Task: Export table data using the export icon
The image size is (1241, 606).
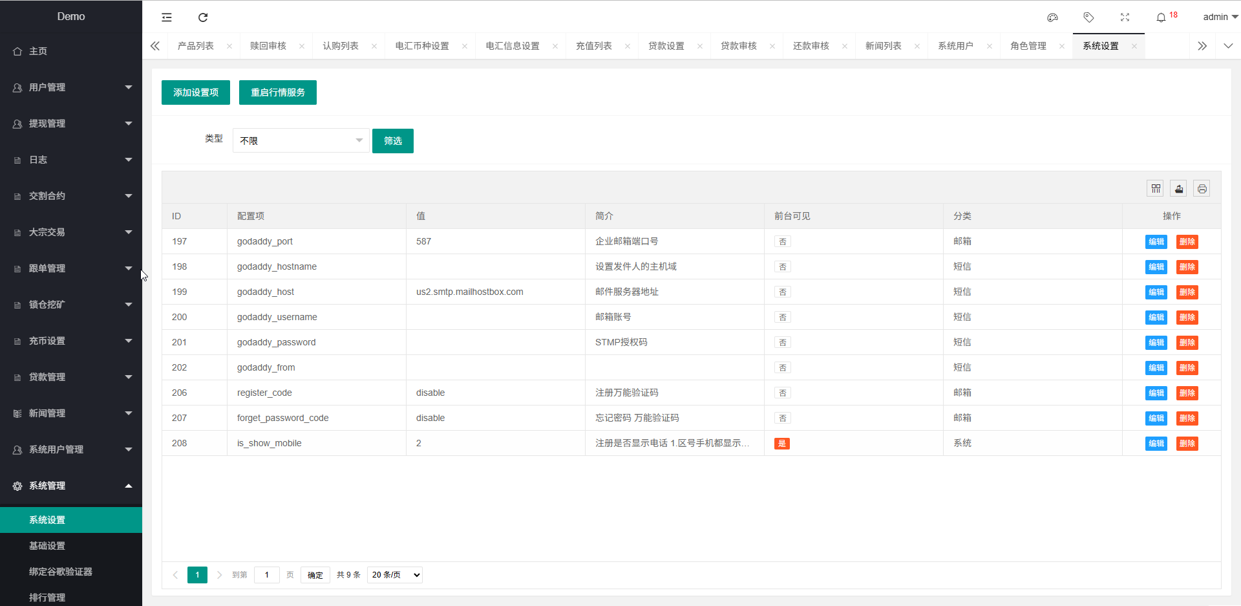Action: click(1178, 189)
